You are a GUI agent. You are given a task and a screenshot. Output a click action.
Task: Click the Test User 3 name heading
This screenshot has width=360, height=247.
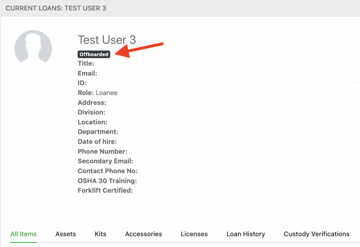107,40
